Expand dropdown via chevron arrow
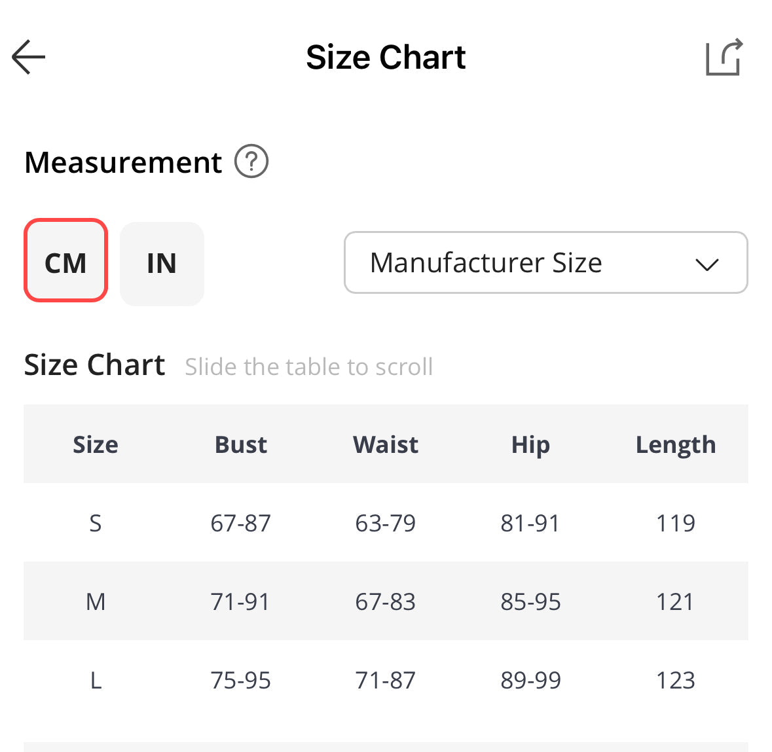Image resolution: width=772 pixels, height=752 pixels. pyautogui.click(x=707, y=264)
